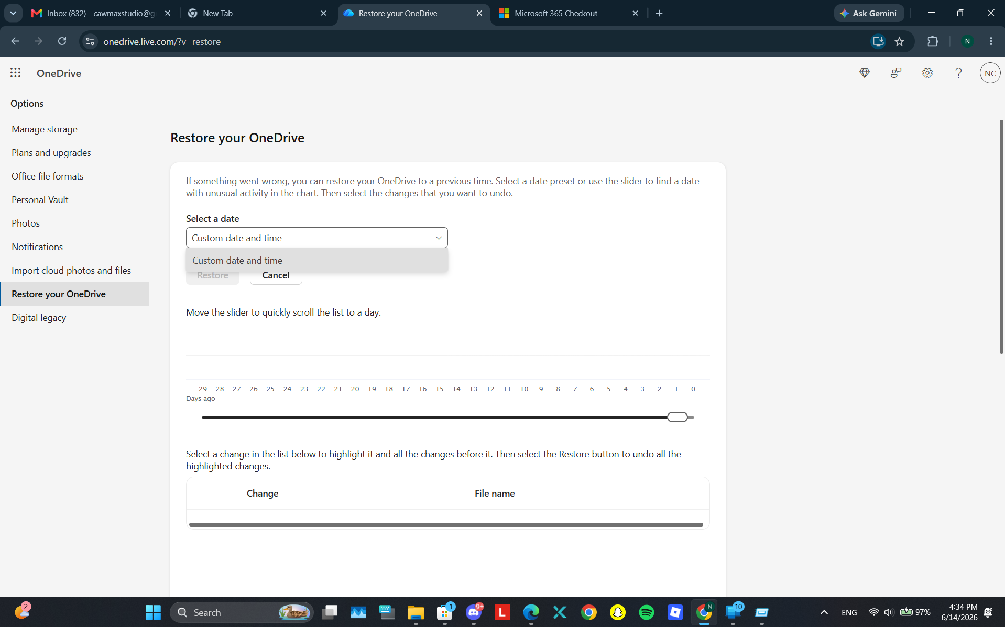Screen dimensions: 1005x627
Task: Click the browser address bar URL
Action: [x=162, y=41]
